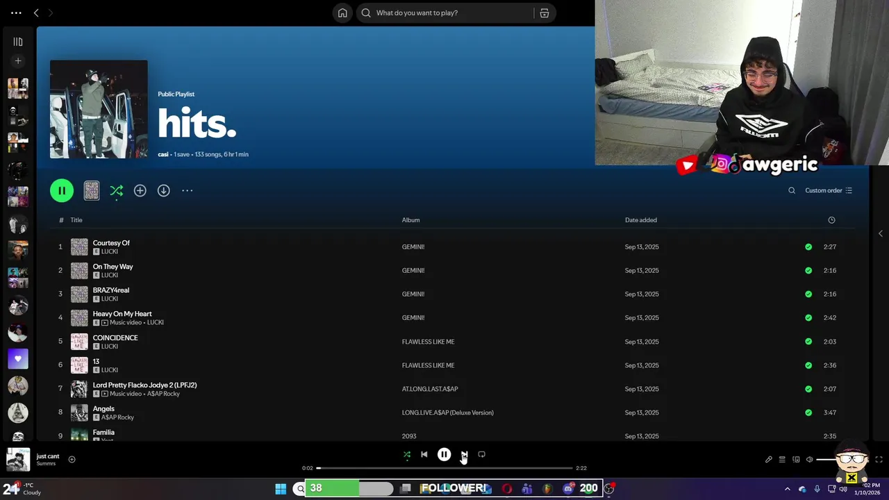The width and height of the screenshot is (889, 500).
Task: Skip to previous track
Action: [x=424, y=455]
